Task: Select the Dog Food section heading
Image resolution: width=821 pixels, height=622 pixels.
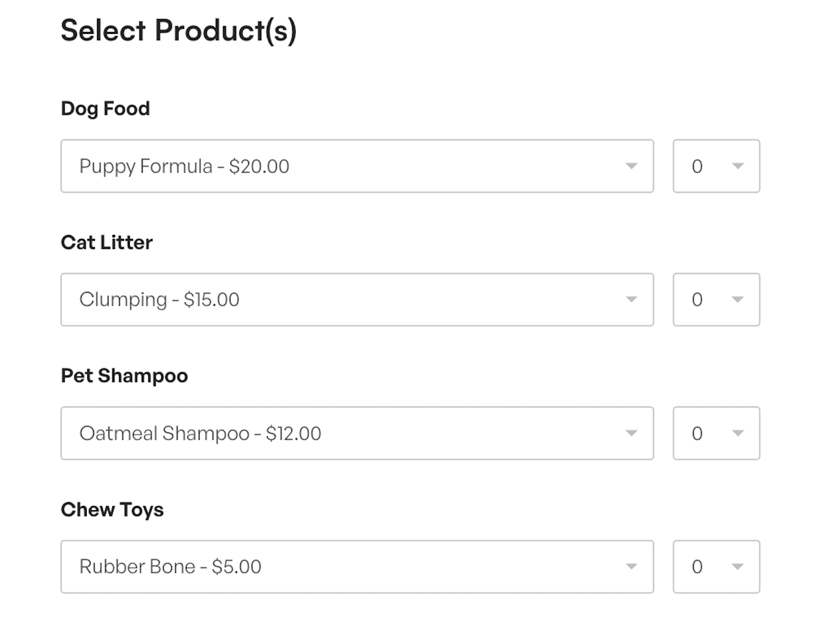Action: [105, 108]
